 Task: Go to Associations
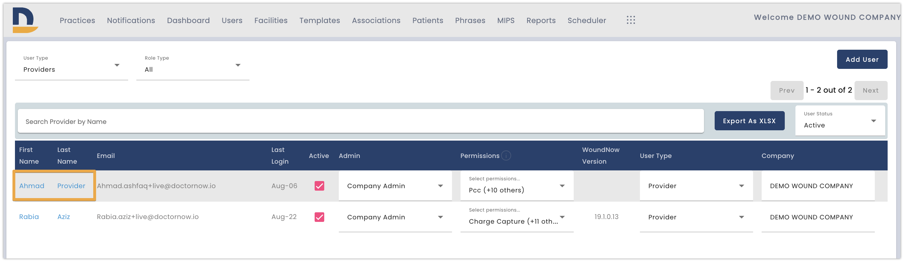click(x=376, y=21)
